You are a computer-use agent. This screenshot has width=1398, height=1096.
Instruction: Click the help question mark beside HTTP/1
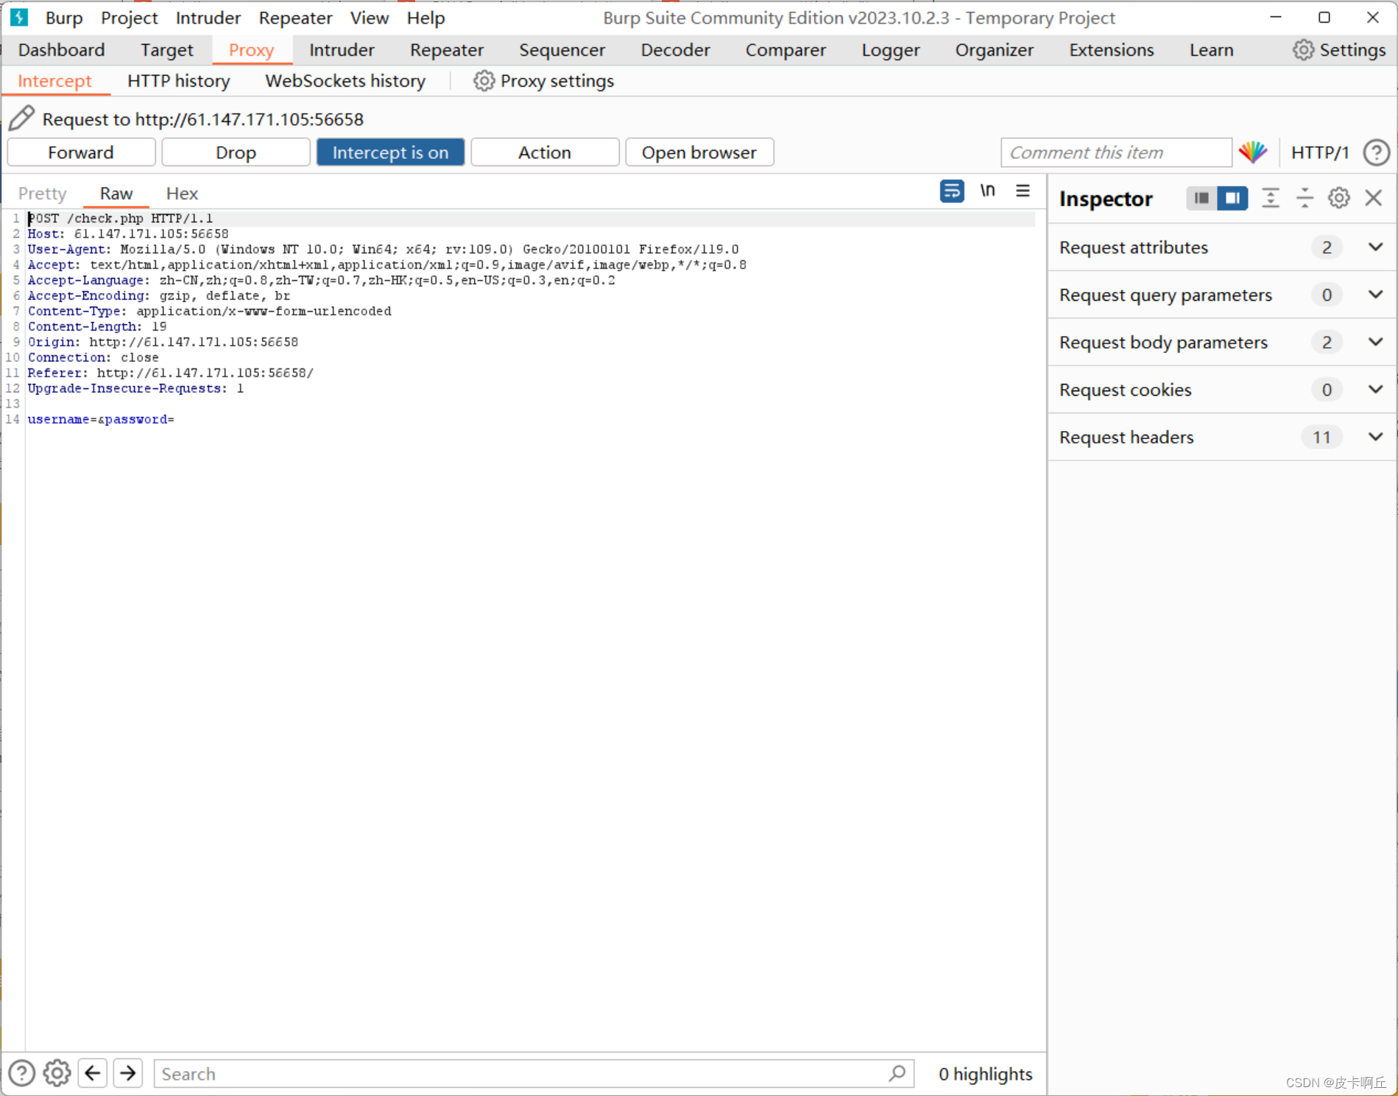(x=1376, y=152)
